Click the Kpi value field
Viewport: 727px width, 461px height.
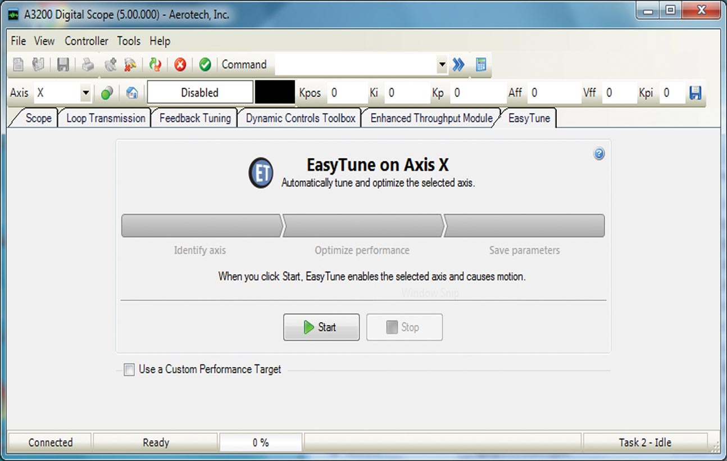673,93
